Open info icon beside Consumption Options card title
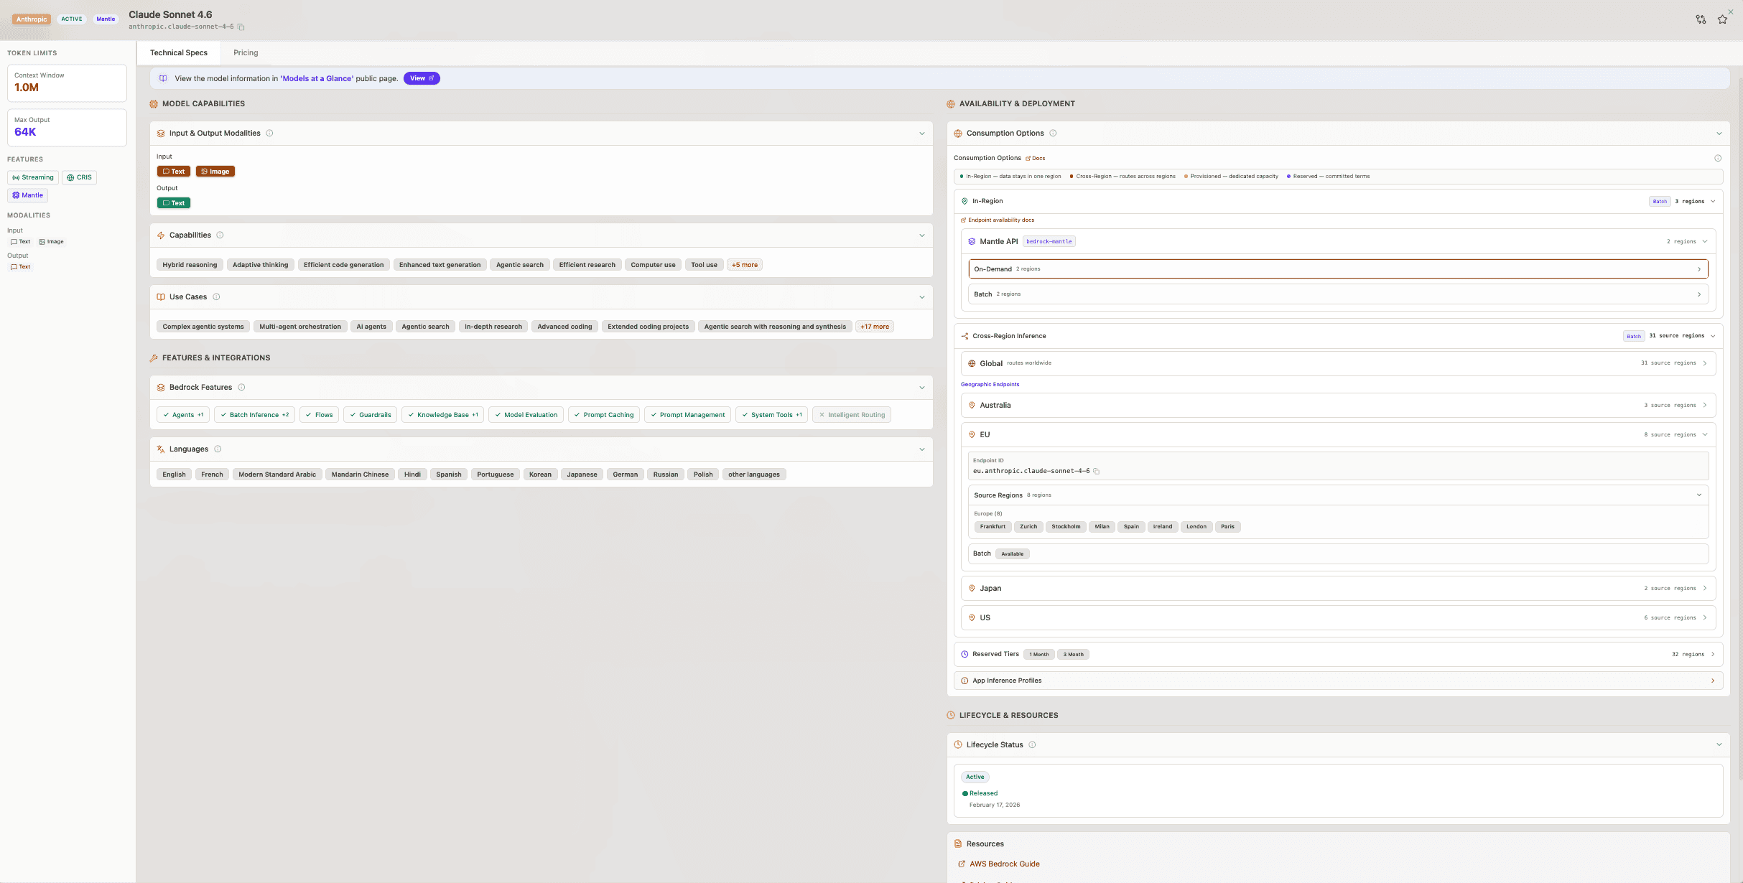 (1053, 134)
